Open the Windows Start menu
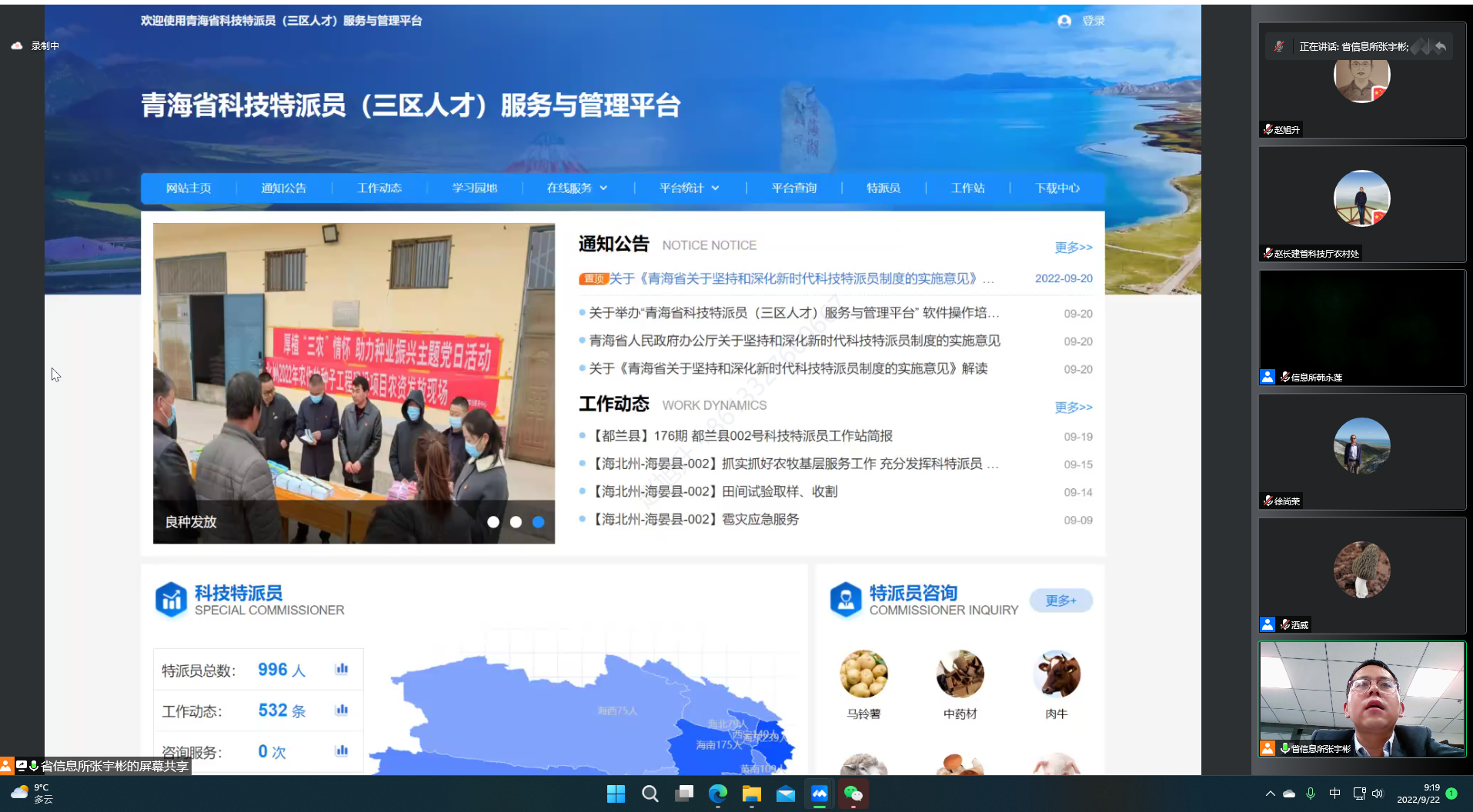 (616, 794)
